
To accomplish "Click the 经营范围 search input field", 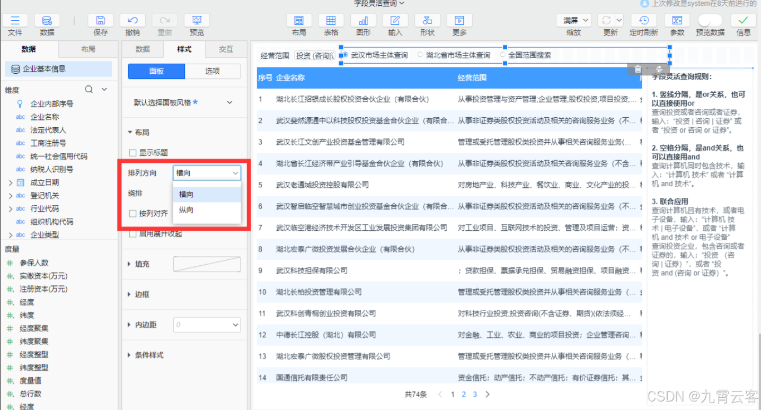I will [x=315, y=55].
